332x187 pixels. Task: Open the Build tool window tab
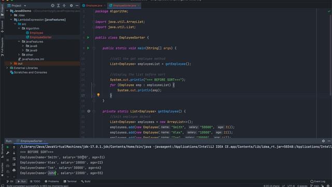click(86, 181)
